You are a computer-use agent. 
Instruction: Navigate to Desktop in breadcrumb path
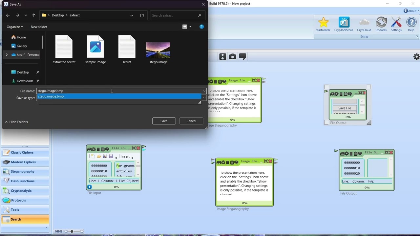(58, 15)
